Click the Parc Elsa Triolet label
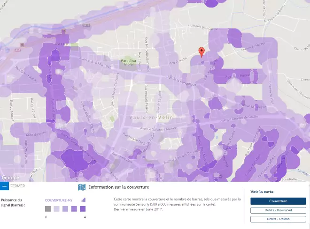The height and width of the screenshot is (229, 310). [x=124, y=62]
